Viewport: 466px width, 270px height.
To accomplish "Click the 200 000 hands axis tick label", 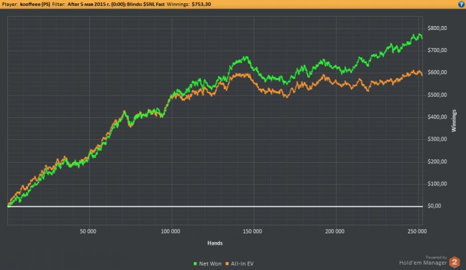I will click(x=334, y=232).
